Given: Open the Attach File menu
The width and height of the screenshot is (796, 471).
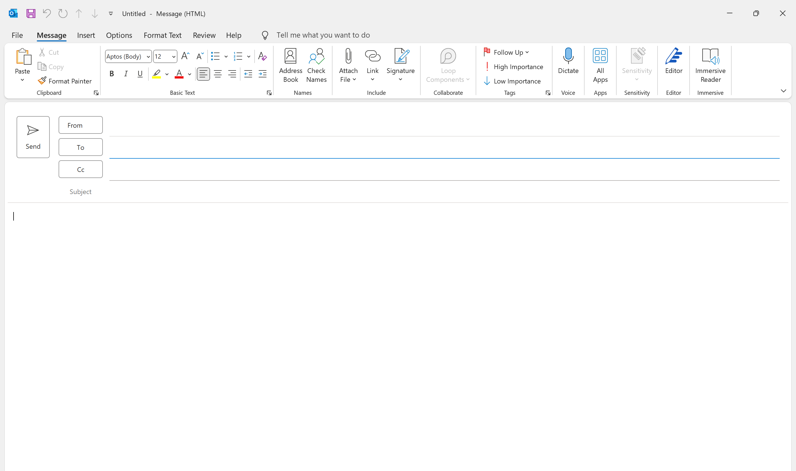Looking at the screenshot, I should point(348,66).
